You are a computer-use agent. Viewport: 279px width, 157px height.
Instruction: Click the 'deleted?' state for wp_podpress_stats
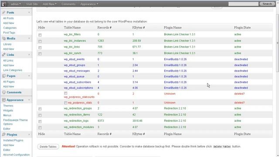click(239, 103)
